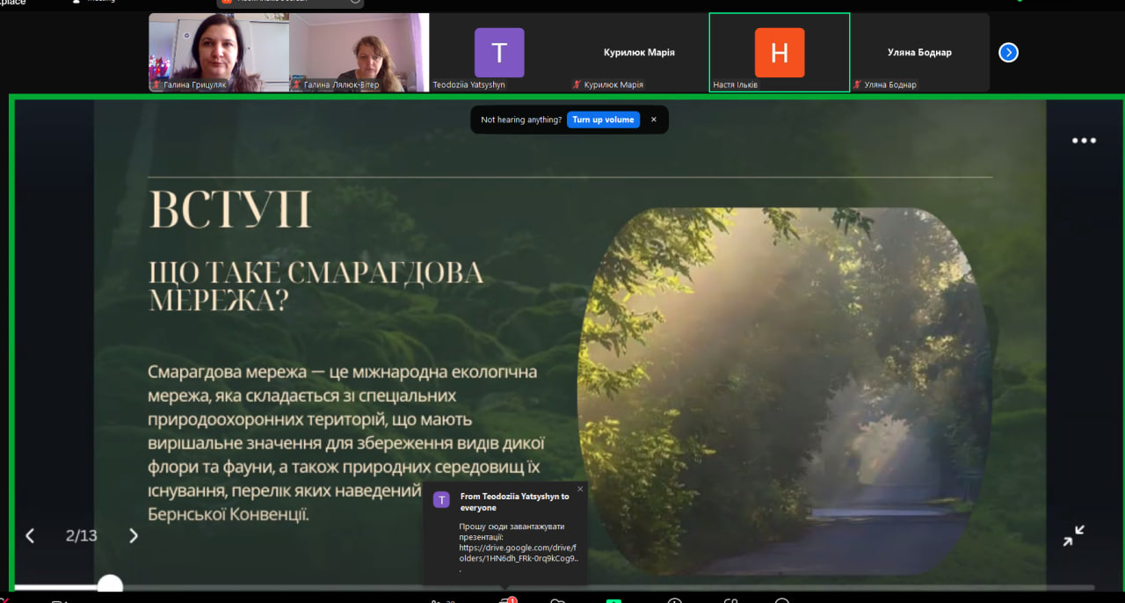The height and width of the screenshot is (603, 1125).
Task: Open the three-dots more options menu
Action: click(x=1084, y=141)
